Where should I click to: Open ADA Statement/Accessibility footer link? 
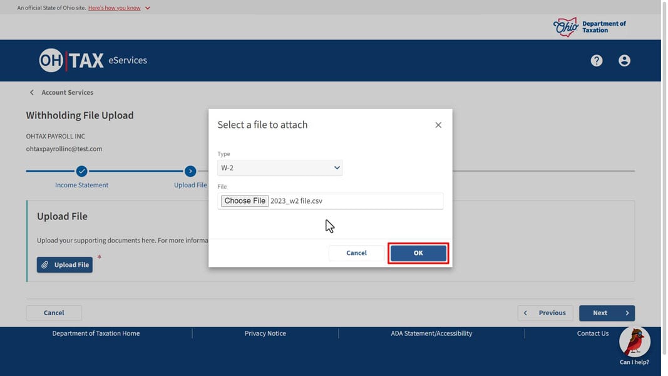431,333
